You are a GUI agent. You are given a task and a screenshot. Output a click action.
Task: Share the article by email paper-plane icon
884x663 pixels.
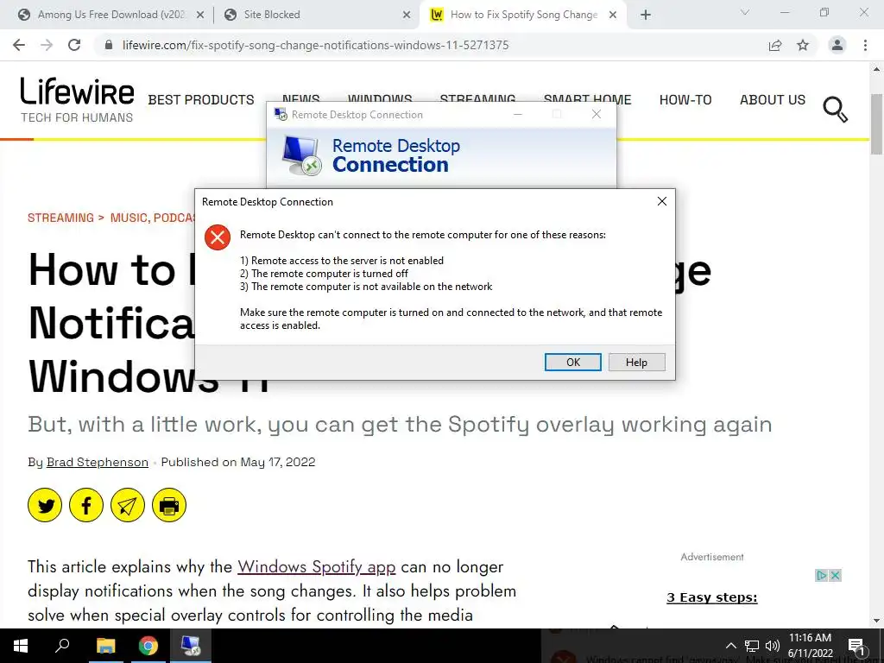(128, 505)
